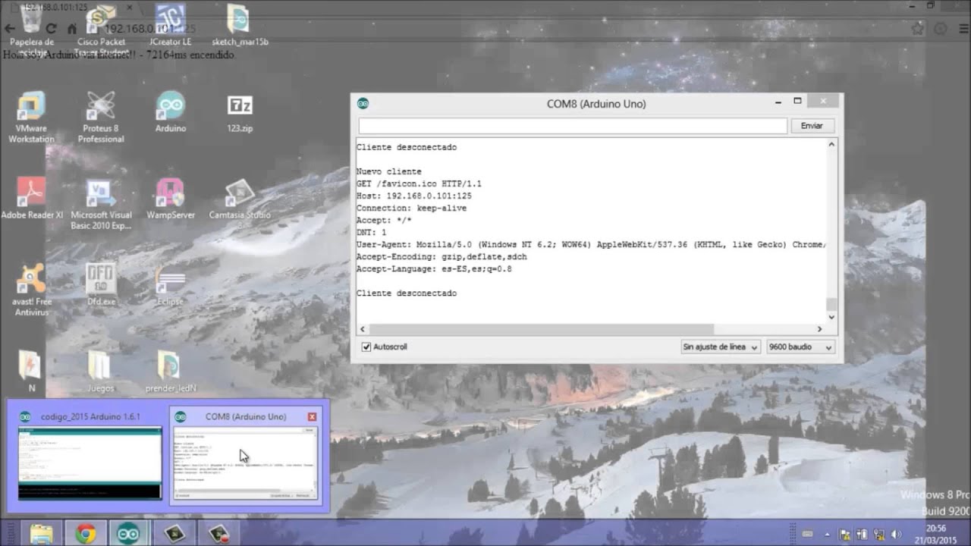
Task: Open the network icon in system tray
Action: (879, 534)
